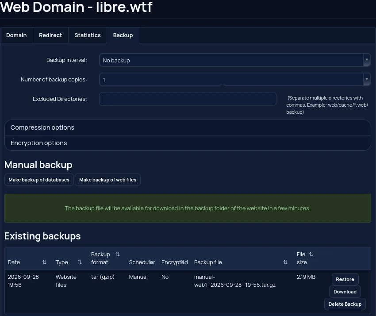
Task: Switch to the Redirect tab
Action: 50,35
